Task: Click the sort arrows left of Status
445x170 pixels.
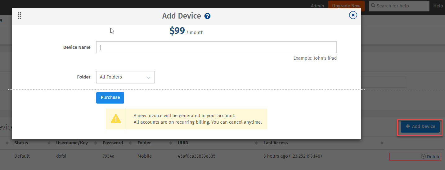Action: tap(7, 143)
